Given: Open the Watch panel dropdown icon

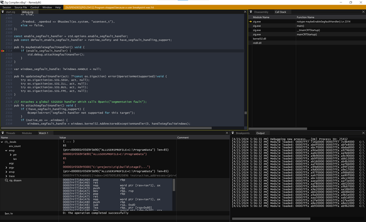Looking at the screenshot, I should [x=3, y=133].
